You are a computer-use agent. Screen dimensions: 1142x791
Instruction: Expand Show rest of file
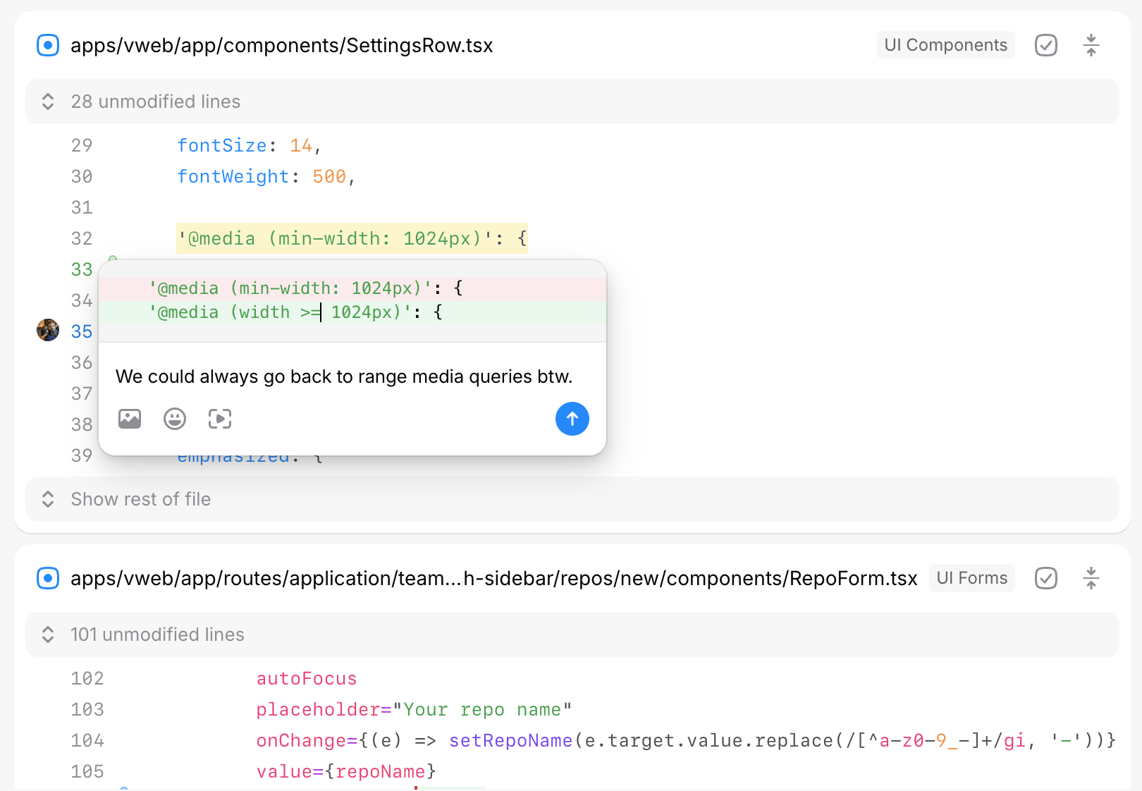point(141,499)
